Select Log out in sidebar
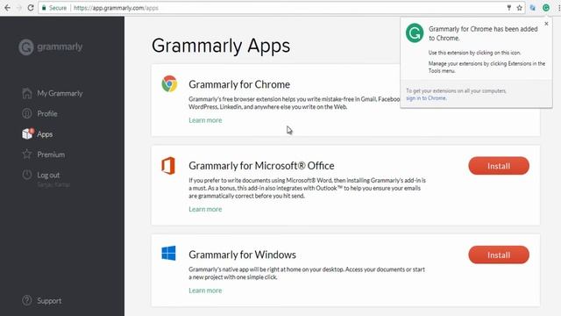The height and width of the screenshot is (316, 561). point(48,175)
